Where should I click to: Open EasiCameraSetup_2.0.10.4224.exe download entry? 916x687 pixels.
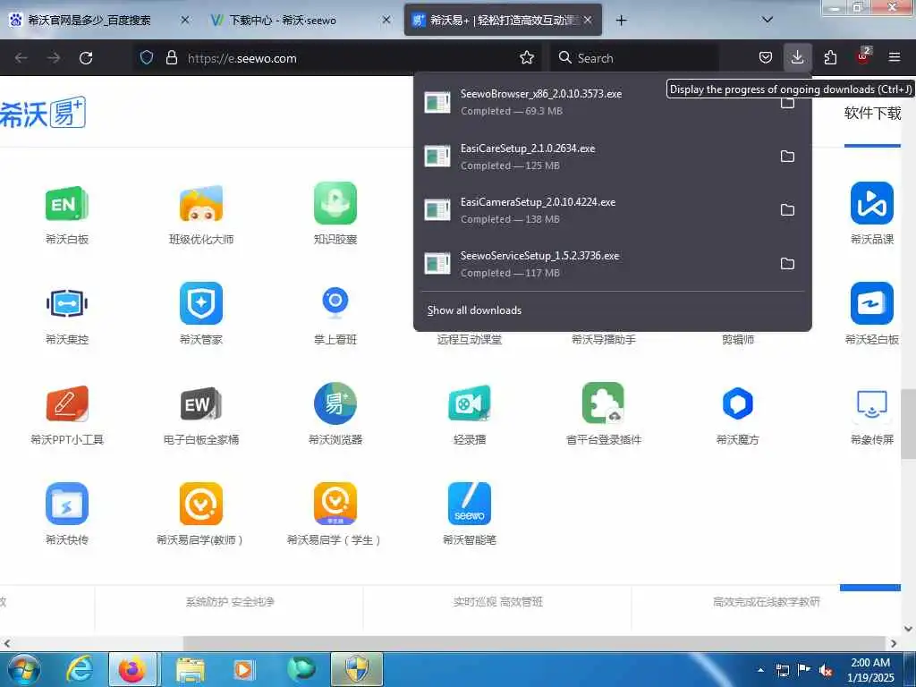tap(596, 209)
